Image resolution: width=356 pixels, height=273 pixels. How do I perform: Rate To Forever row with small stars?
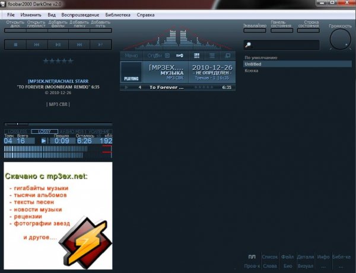204,87
